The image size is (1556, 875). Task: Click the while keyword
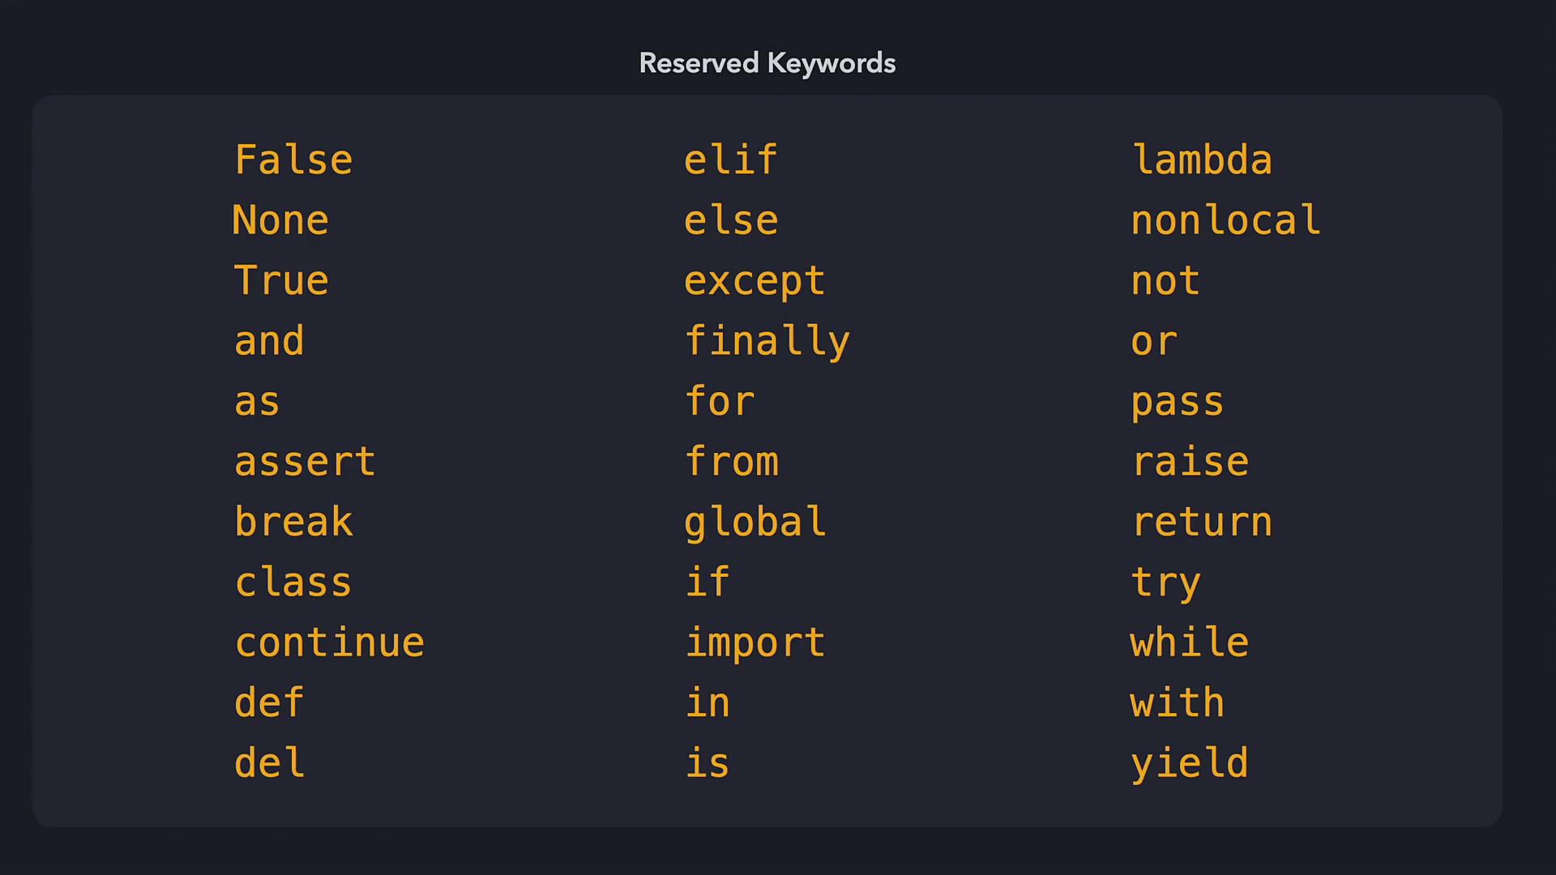click(x=1190, y=642)
